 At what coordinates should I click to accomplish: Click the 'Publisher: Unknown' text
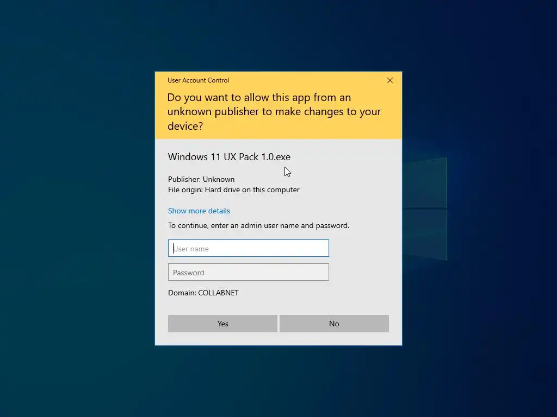click(x=201, y=179)
